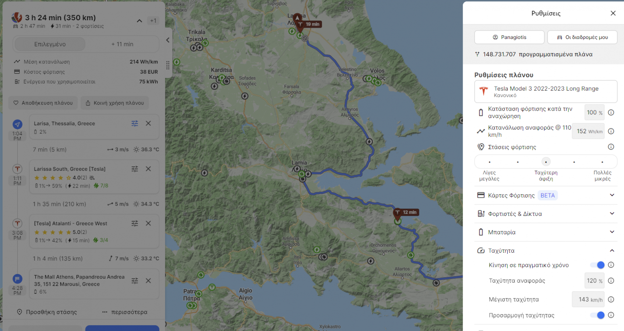Open Οι διαδρομές μου
The image size is (624, 331).
[582, 37]
